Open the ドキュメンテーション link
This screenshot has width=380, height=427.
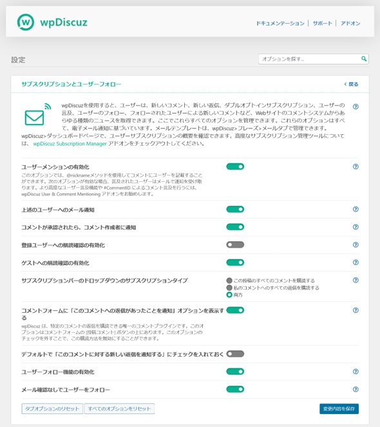point(280,23)
